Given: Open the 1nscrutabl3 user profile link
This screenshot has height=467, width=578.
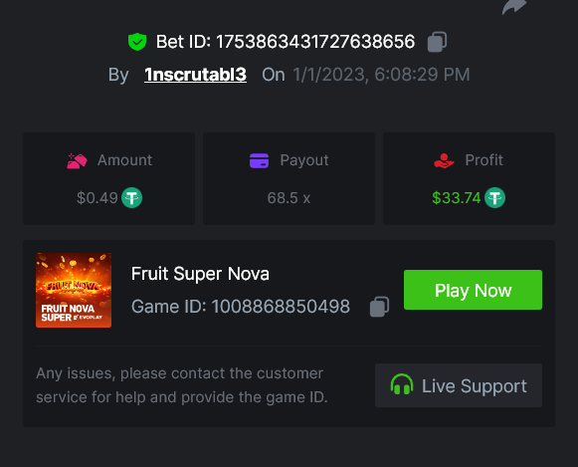Looking at the screenshot, I should (x=195, y=75).
